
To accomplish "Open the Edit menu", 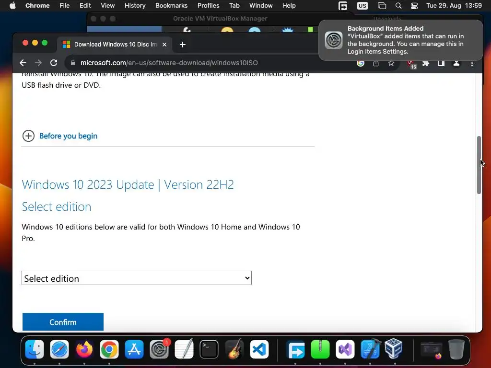I will pyautogui.click(x=85, y=6).
